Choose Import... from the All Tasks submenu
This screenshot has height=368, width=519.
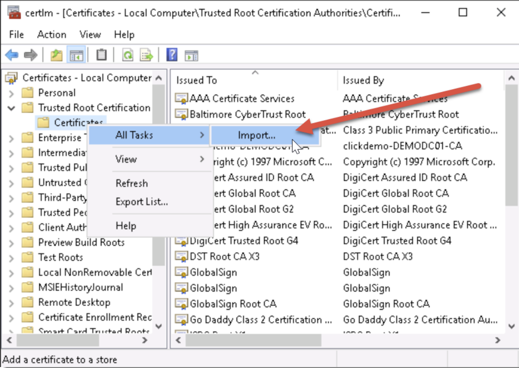pos(265,135)
